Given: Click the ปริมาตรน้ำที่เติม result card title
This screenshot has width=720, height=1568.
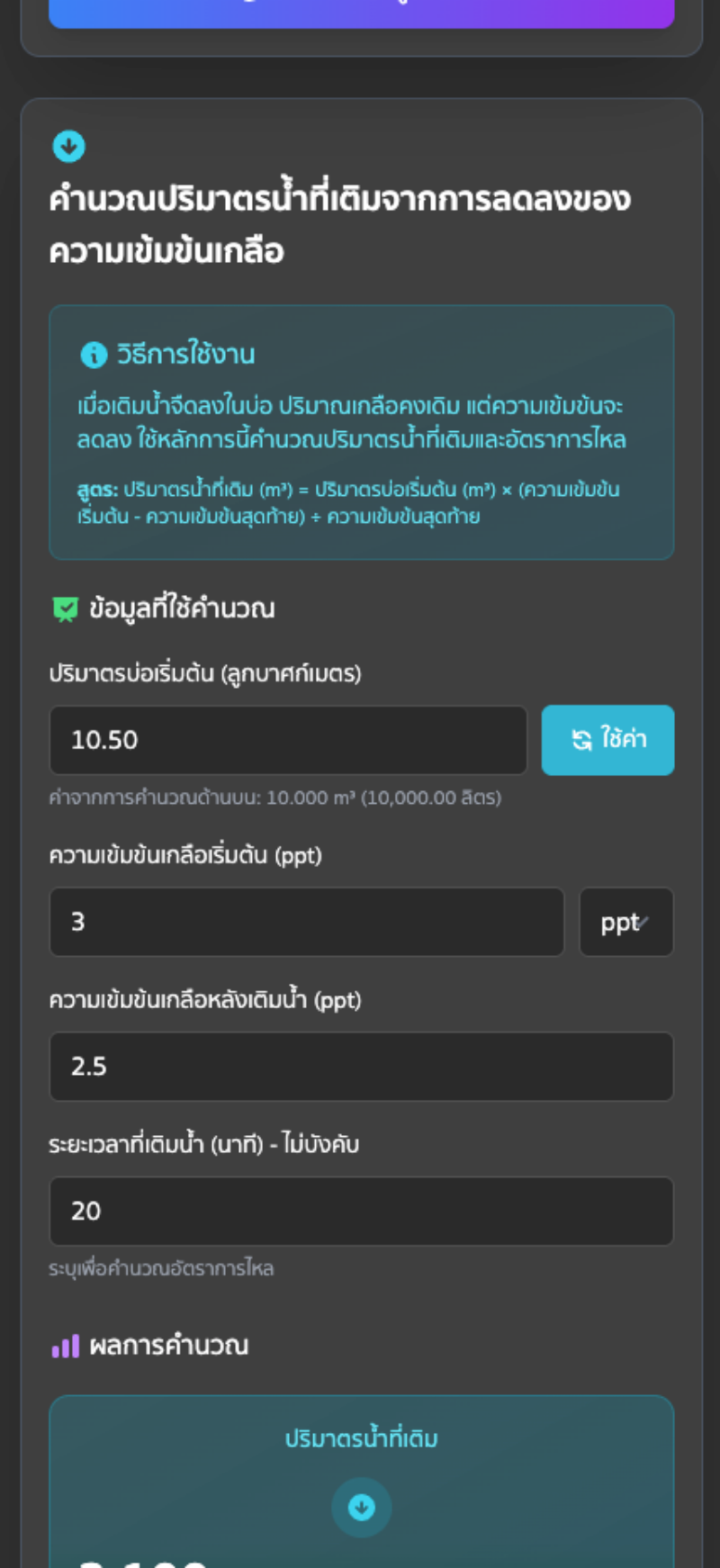Looking at the screenshot, I should coord(362,1438).
